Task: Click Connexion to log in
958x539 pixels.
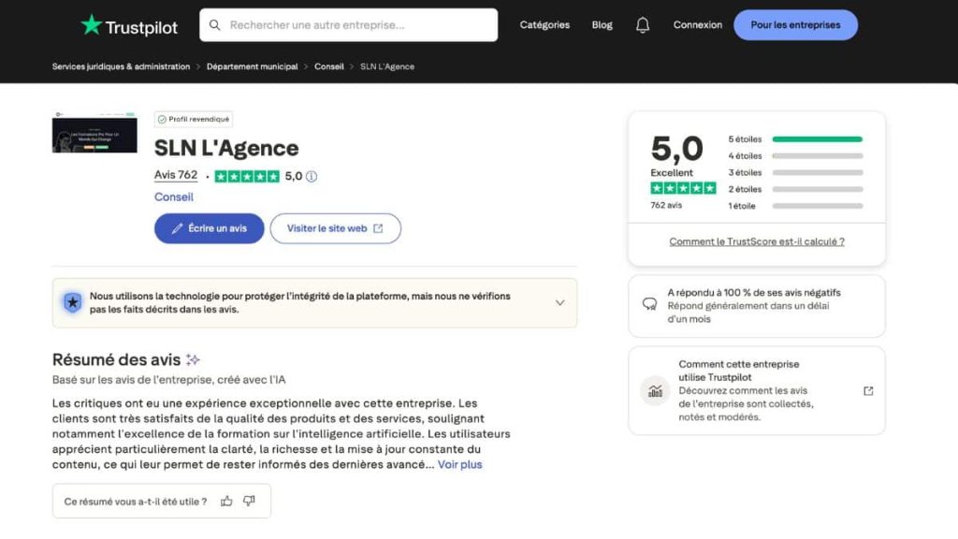Action: coord(698,25)
